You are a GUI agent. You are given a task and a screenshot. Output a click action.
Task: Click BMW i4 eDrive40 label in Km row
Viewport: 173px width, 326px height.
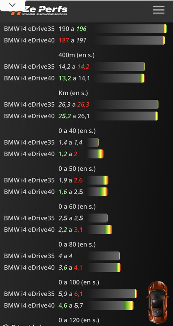coord(29,116)
